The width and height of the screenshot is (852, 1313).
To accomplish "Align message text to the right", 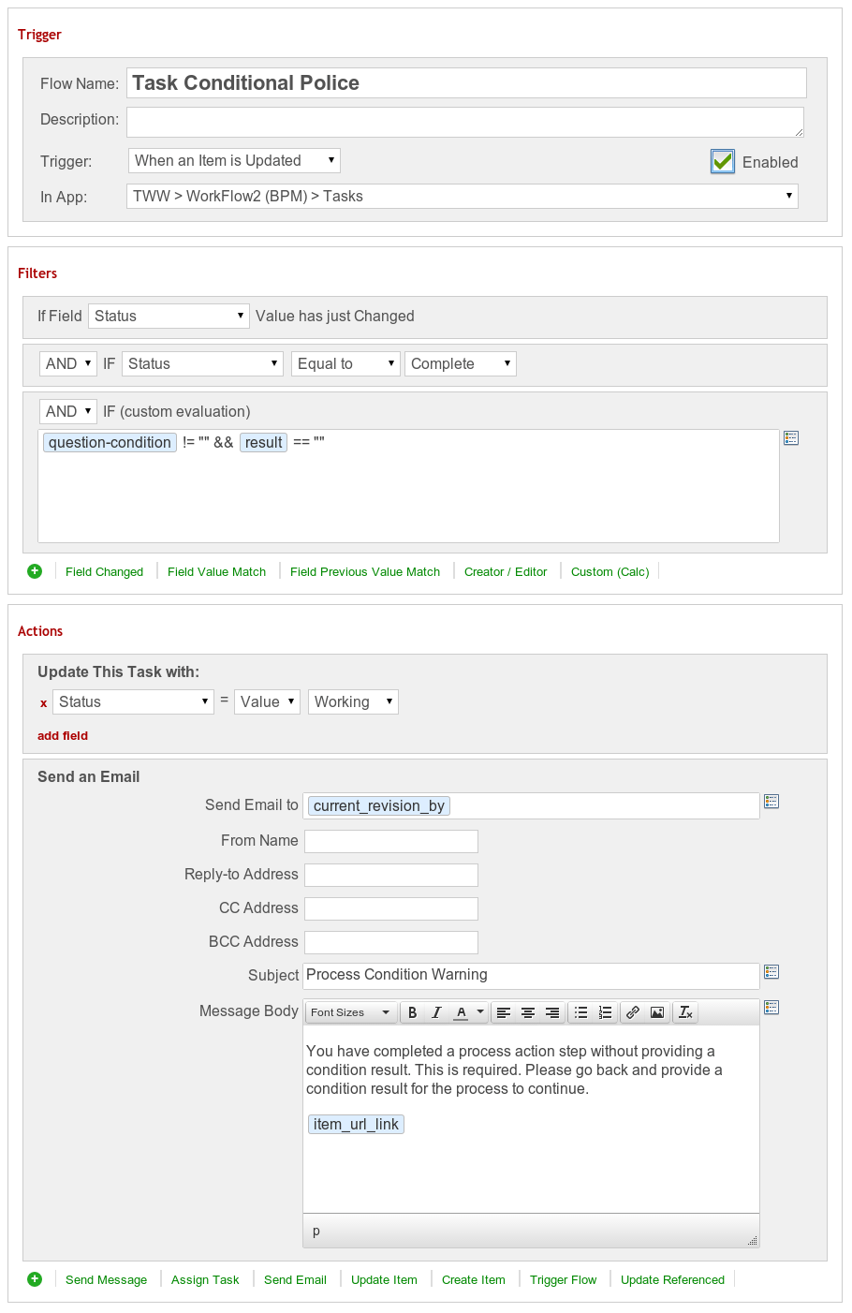I will 552,1012.
